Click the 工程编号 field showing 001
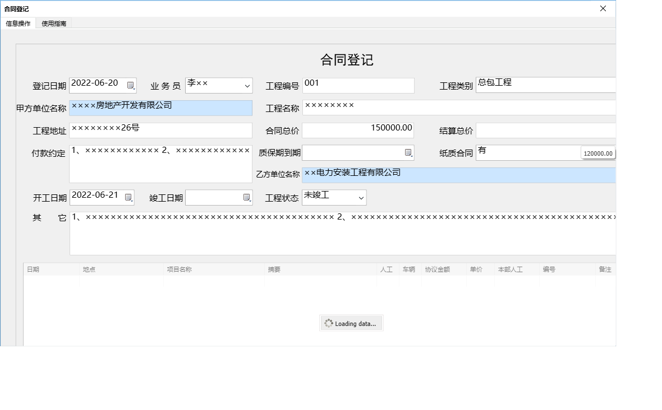Viewport: 662px width, 410px height. [x=358, y=85]
